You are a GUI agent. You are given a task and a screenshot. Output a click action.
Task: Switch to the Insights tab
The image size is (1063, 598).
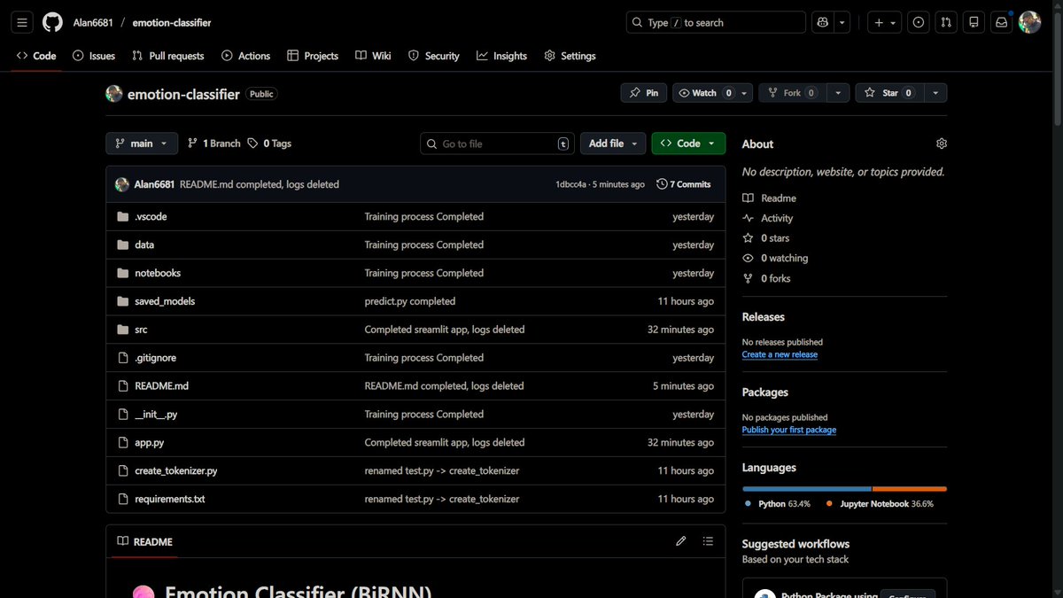[502, 56]
